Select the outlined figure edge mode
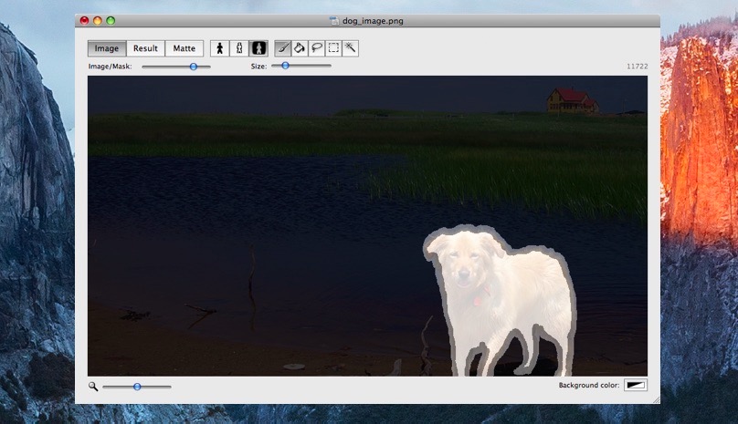Image resolution: width=738 pixels, height=424 pixels. 239,48
